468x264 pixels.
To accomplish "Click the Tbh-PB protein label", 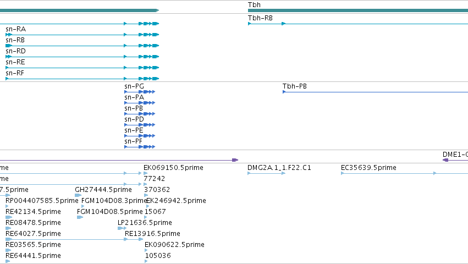I will pyautogui.click(x=295, y=86).
